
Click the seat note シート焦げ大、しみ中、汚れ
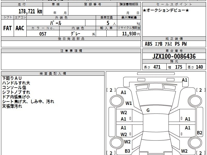[x=28, y=102]
